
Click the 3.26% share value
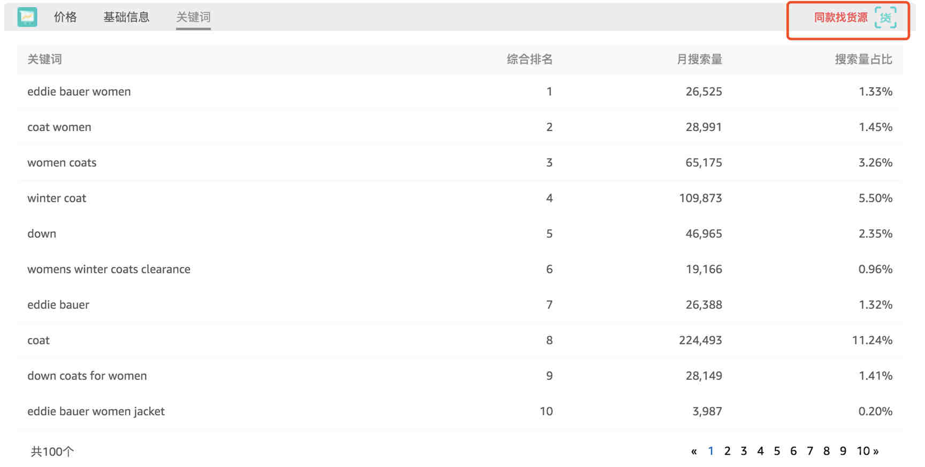pos(876,163)
